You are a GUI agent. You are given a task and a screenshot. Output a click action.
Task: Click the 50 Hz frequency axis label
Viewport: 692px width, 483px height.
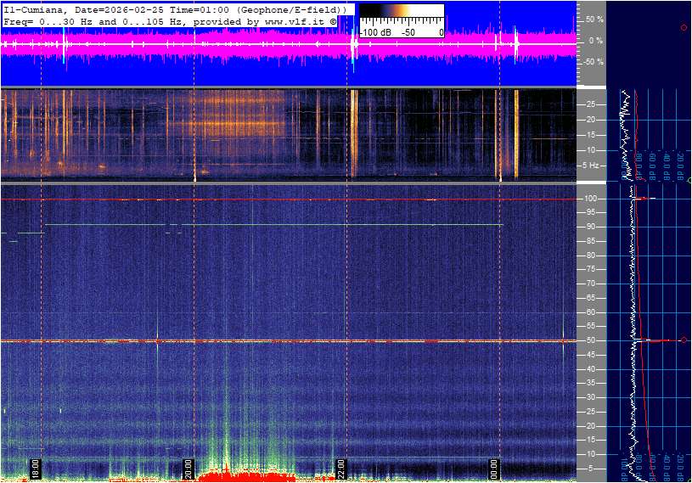pyautogui.click(x=590, y=340)
